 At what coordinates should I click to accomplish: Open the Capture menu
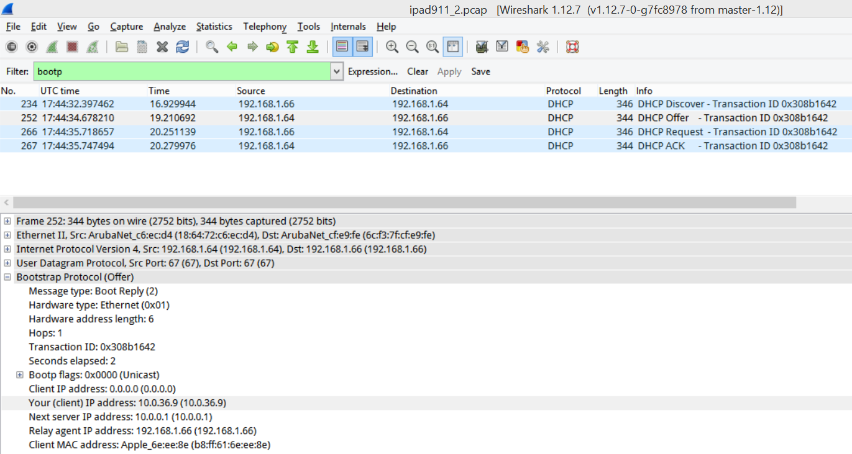click(127, 27)
